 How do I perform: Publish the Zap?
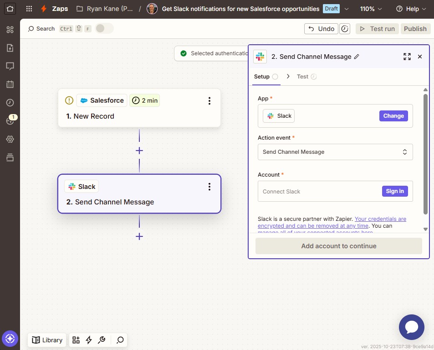[x=415, y=29]
